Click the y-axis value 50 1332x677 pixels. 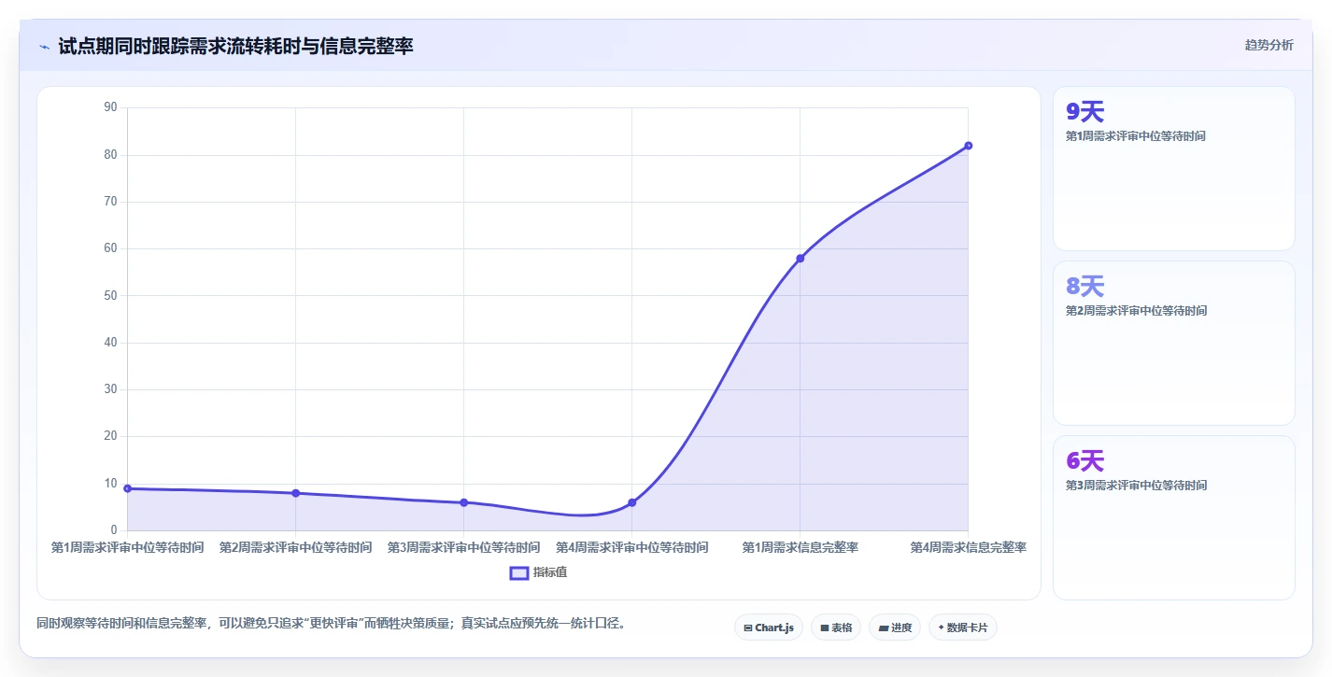click(x=110, y=295)
